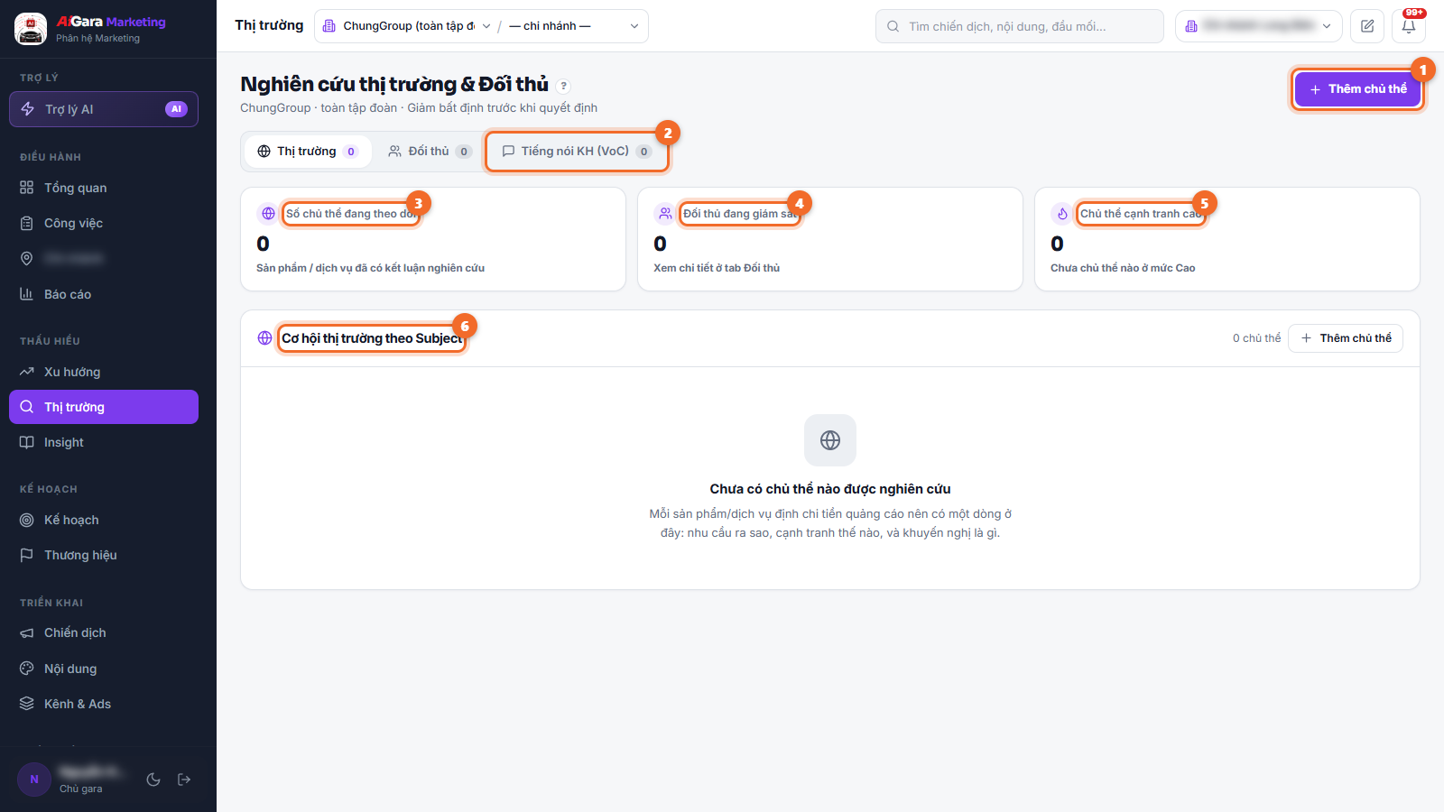
Task: Go to Tổng quan in sidebar
Action: tap(104, 188)
